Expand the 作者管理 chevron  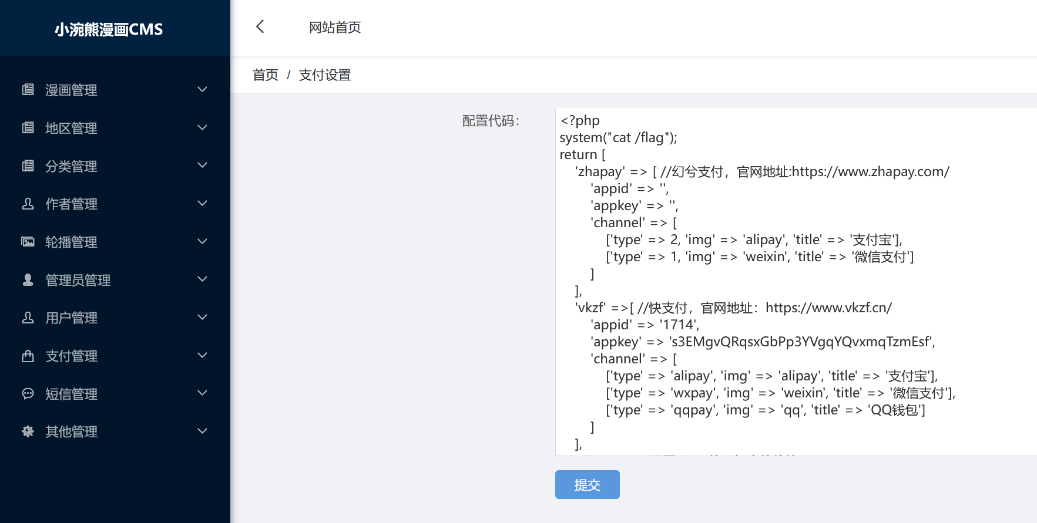pyautogui.click(x=202, y=203)
